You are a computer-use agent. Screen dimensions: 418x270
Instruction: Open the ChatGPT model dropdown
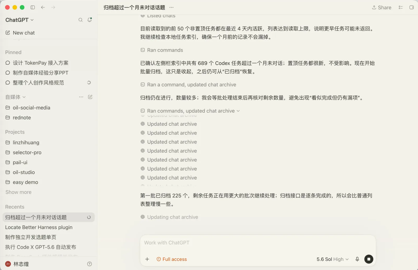point(20,20)
